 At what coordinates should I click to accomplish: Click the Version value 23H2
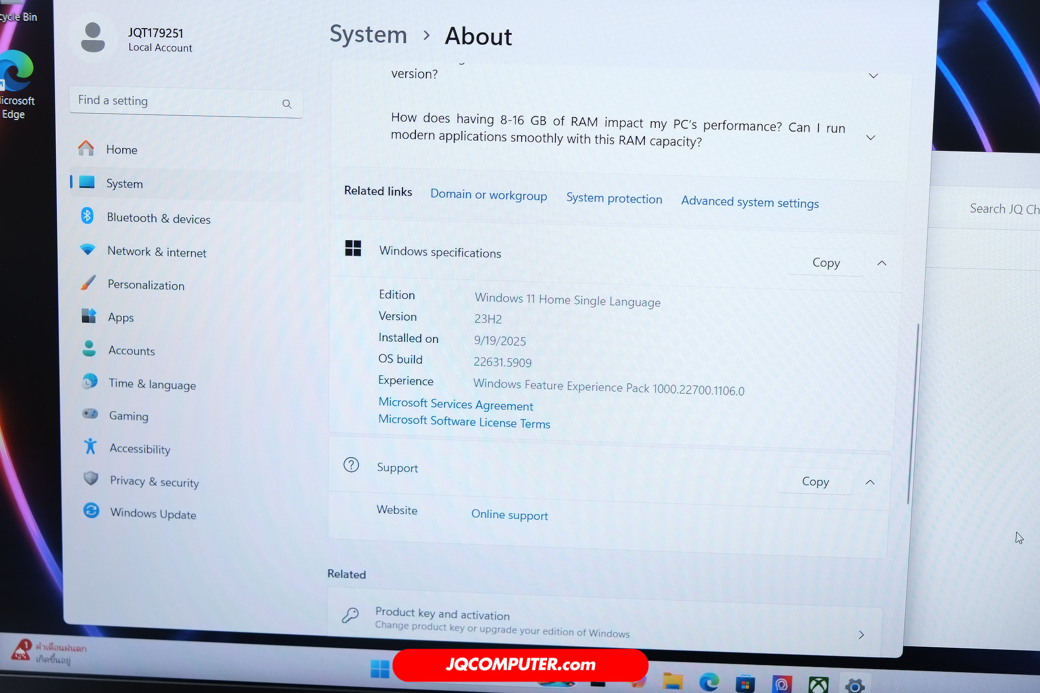(x=488, y=319)
